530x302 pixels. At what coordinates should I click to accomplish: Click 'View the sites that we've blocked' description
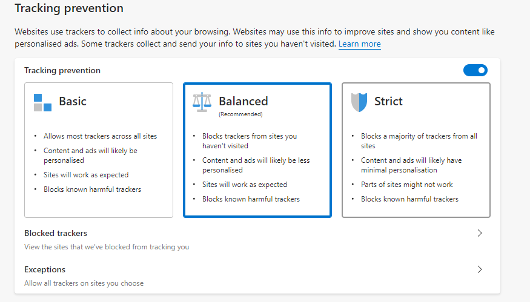[x=107, y=247]
